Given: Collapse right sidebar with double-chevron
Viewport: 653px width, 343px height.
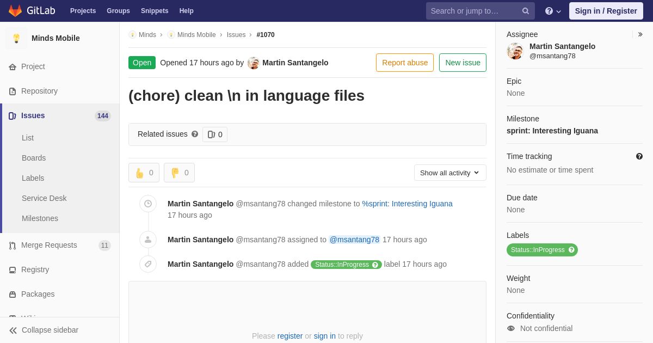Looking at the screenshot, I should 640,34.
